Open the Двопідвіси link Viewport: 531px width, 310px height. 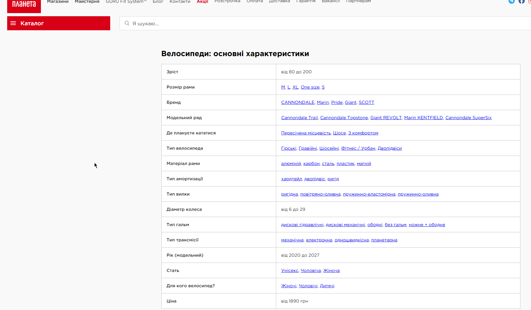[390, 148]
